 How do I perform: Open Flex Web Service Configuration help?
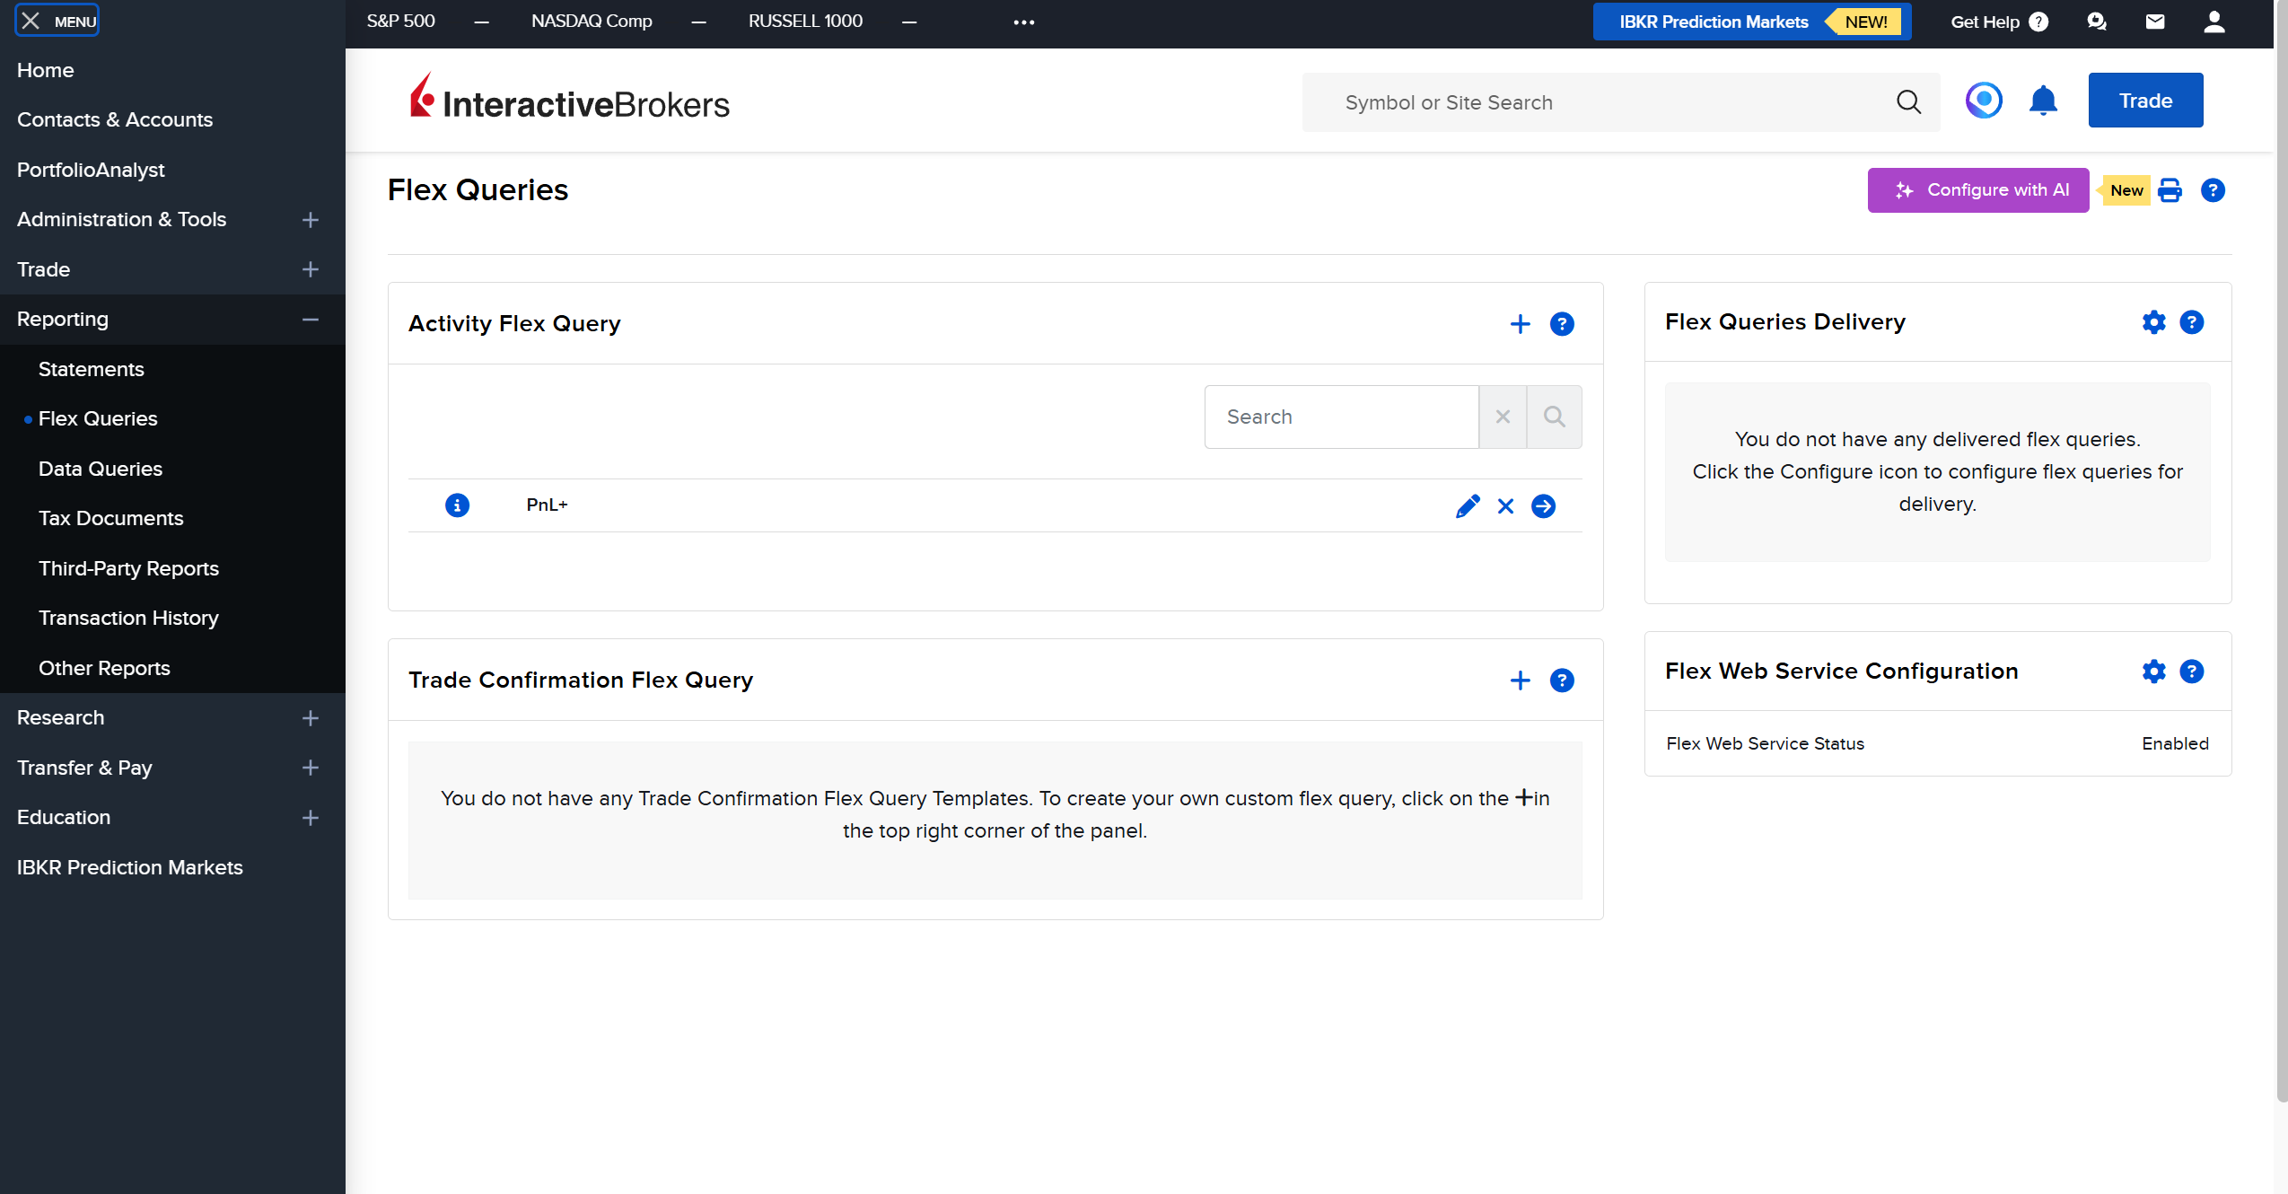[2192, 672]
